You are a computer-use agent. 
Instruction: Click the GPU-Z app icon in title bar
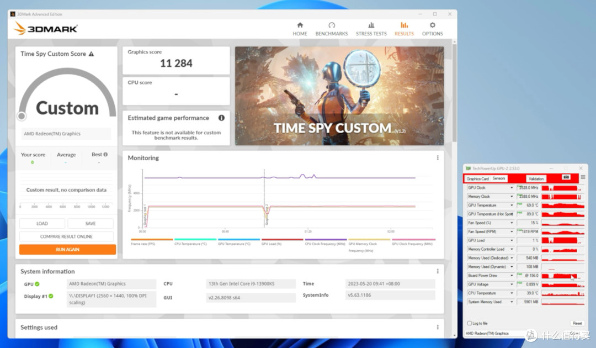tap(469, 168)
